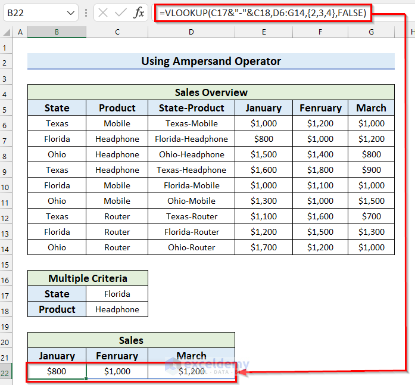Viewport: 415px width, 385px height.
Task: Click the 'Sales' header cell in row 20
Action: coord(131,340)
